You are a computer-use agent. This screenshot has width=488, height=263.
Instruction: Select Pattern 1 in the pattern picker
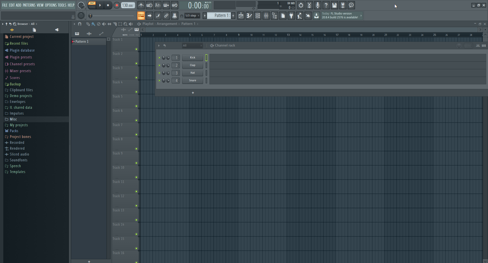point(89,41)
